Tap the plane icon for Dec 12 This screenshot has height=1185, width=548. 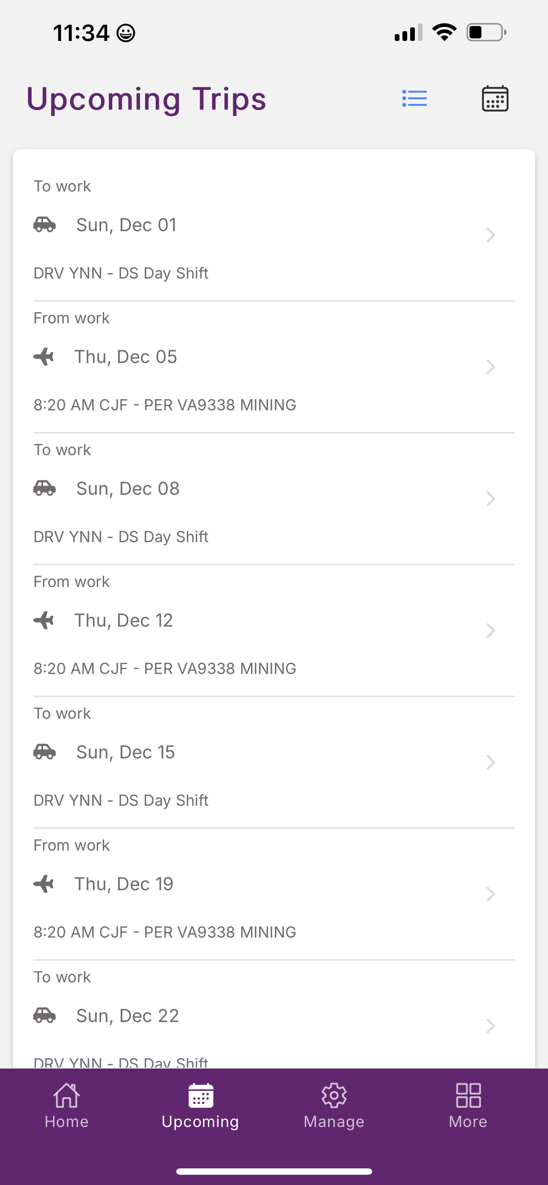point(44,620)
